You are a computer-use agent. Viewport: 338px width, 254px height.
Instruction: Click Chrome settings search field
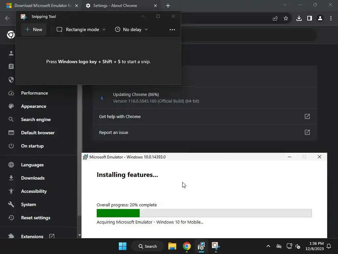click(249, 34)
